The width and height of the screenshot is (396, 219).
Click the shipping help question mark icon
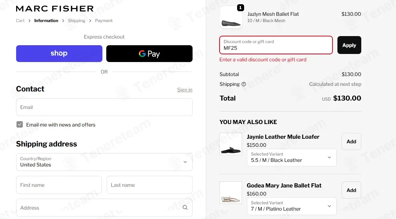[244, 84]
